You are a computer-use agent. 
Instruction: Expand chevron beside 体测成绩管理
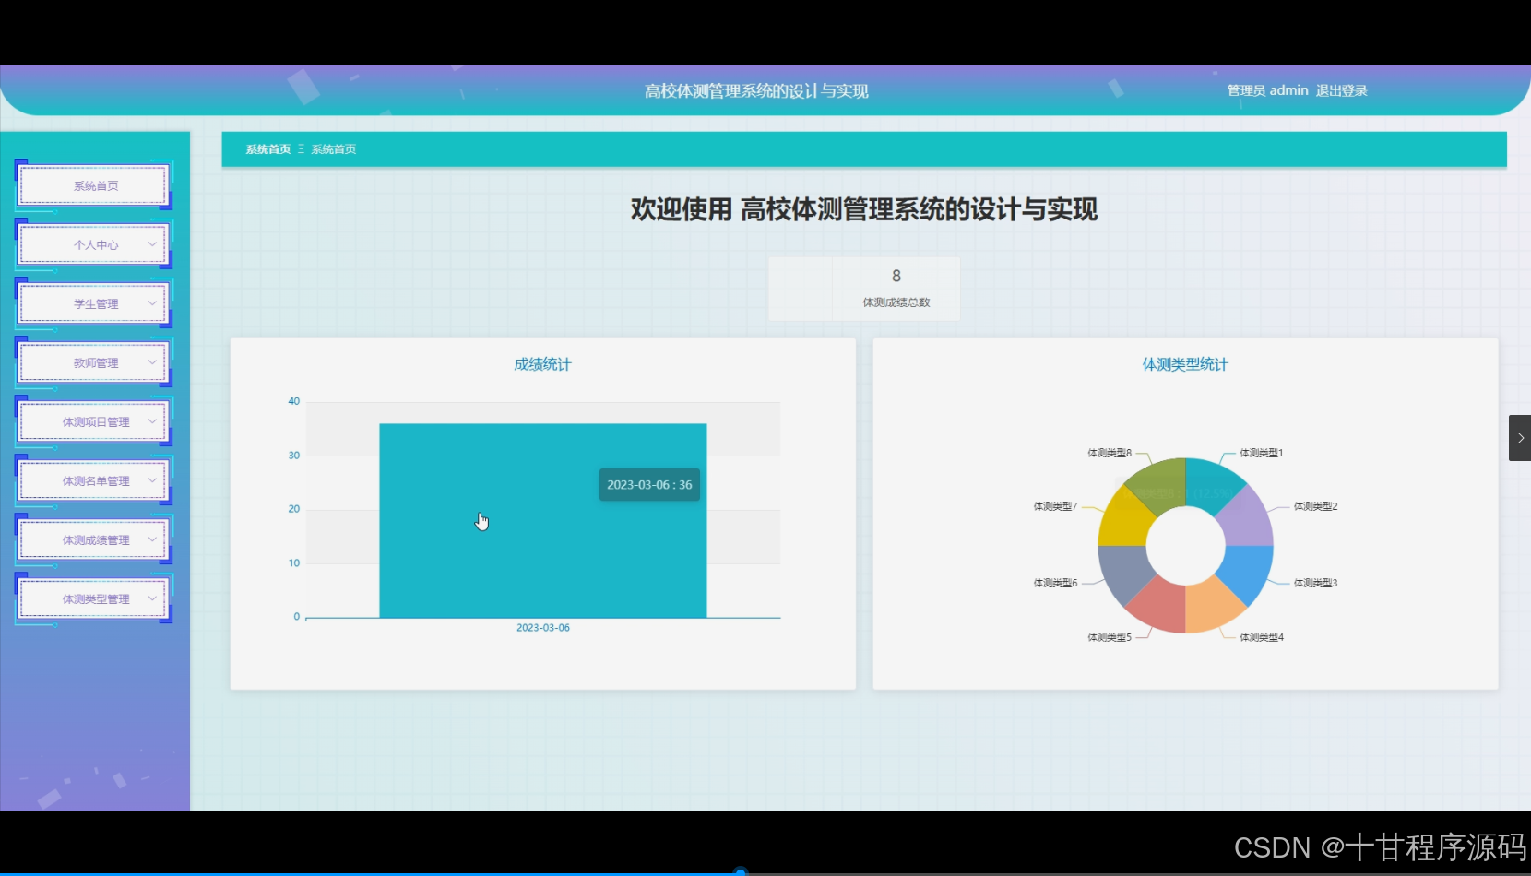[x=152, y=539]
